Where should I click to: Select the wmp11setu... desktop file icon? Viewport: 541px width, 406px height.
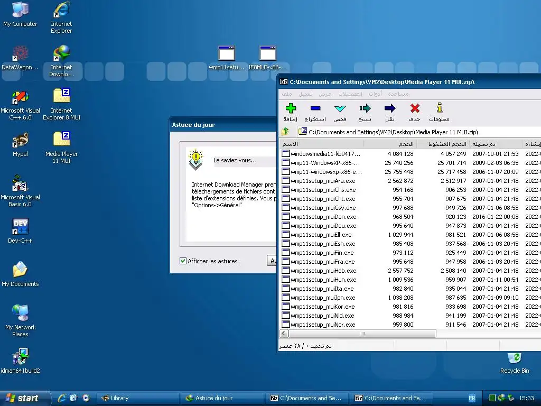click(x=226, y=58)
